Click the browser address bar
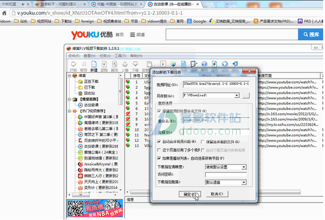This screenshot has width=325, height=220. pos(166,13)
